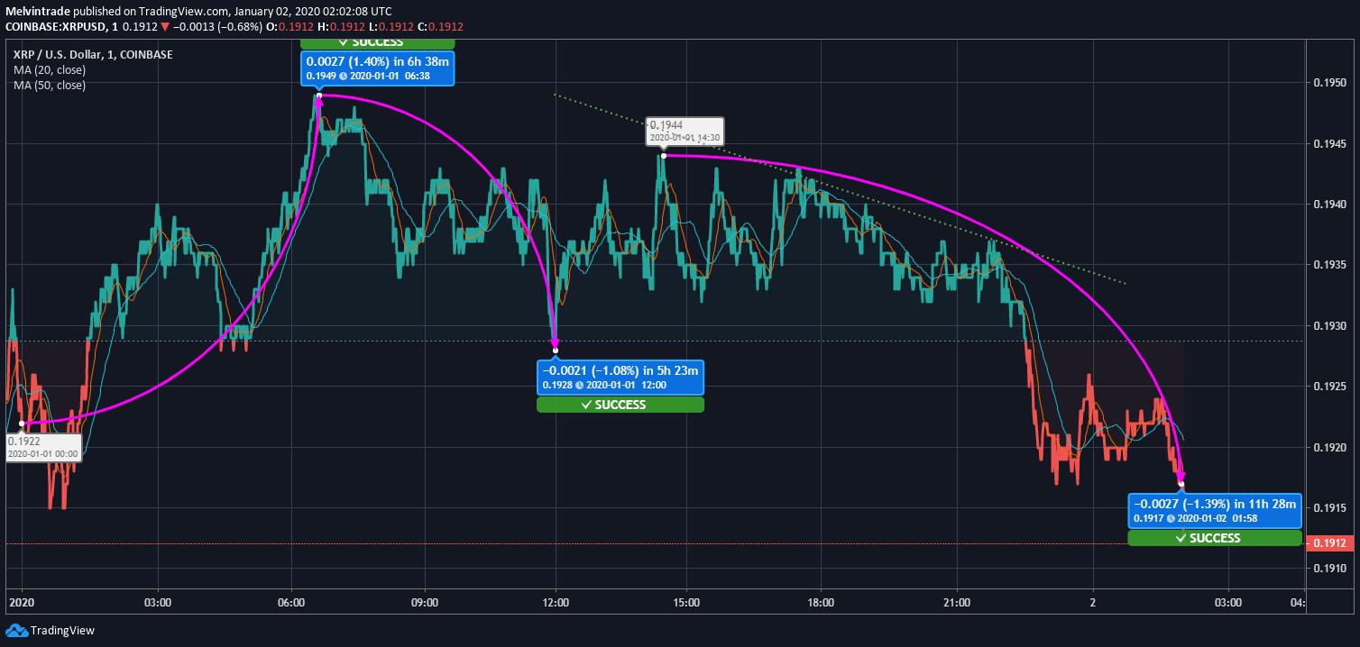This screenshot has height=647, width=1360.
Task: Click the COINBASE:XRPUSD symbol in the header
Action: click(x=56, y=26)
